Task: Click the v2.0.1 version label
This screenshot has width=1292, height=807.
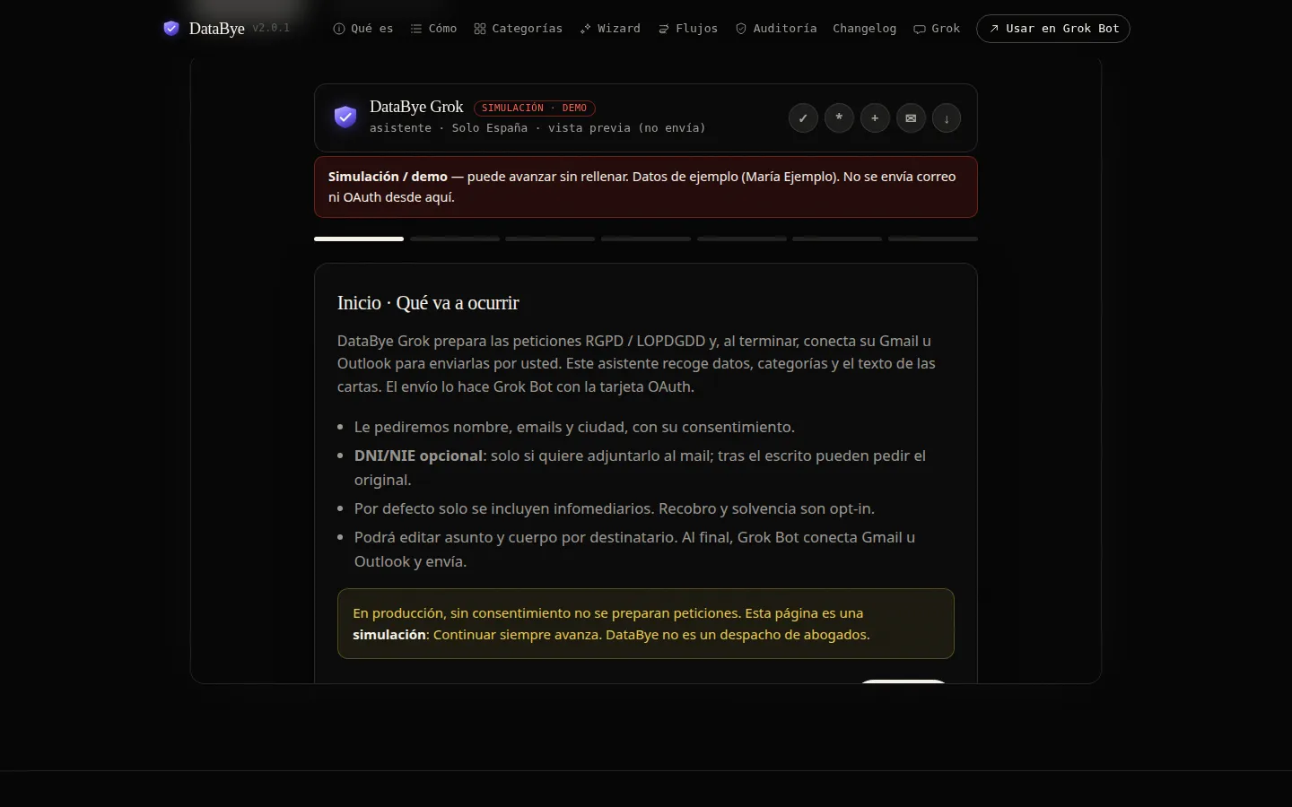Action: coord(271,28)
